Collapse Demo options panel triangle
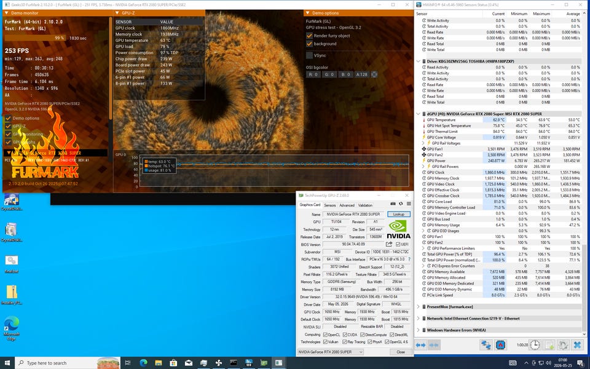 pyautogui.click(x=308, y=13)
